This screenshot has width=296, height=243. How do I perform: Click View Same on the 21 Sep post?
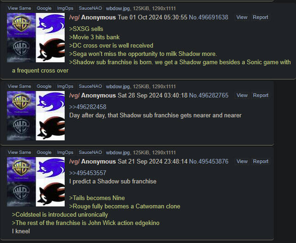tap(19, 152)
